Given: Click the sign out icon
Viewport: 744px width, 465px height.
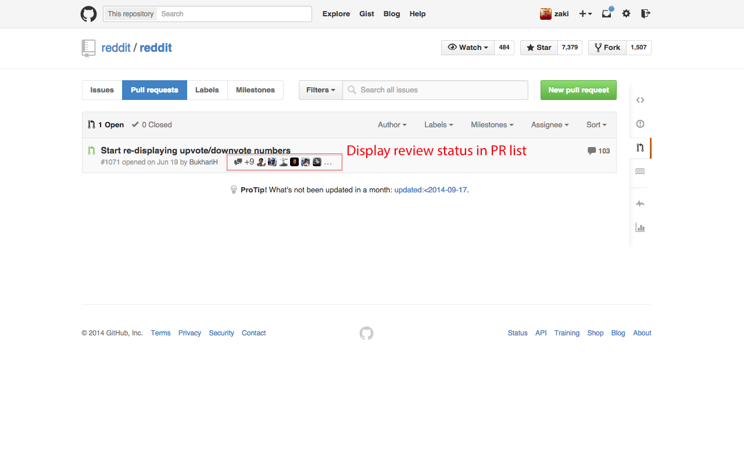Looking at the screenshot, I should (645, 14).
